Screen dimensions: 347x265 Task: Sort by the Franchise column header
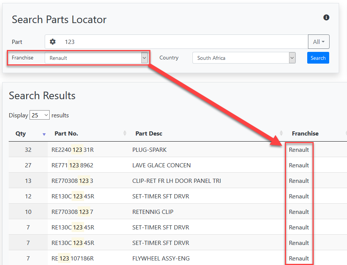(x=305, y=134)
